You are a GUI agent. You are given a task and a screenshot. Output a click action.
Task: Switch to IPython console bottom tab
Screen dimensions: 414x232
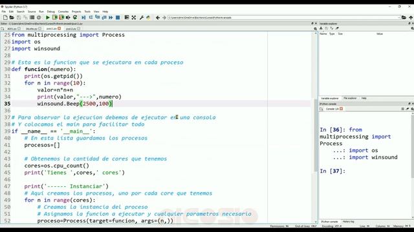coord(329,222)
